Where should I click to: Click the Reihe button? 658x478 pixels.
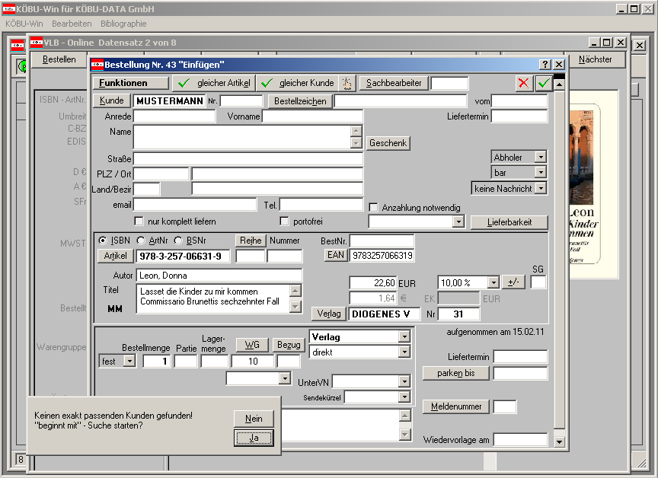(x=251, y=241)
